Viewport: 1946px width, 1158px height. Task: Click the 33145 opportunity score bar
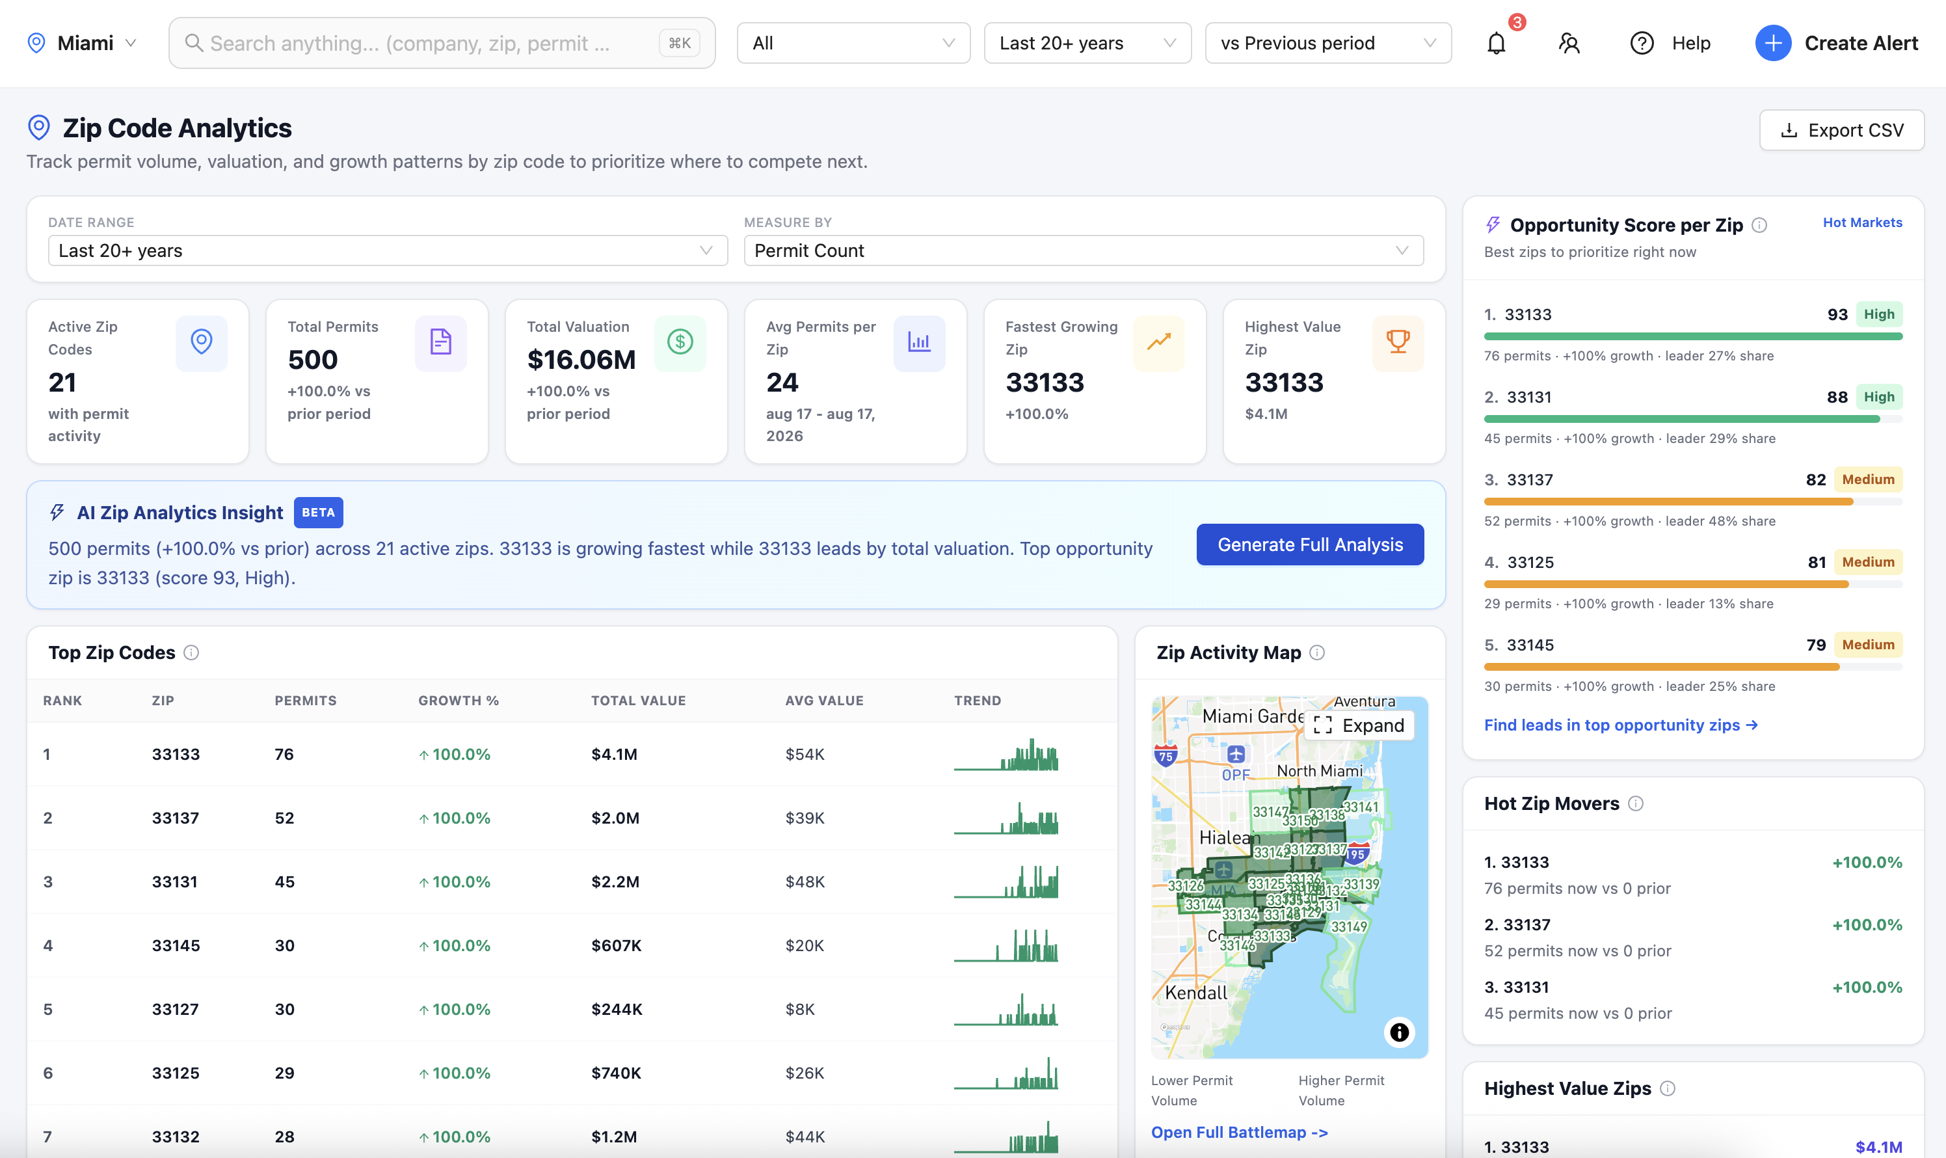[x=1692, y=667]
